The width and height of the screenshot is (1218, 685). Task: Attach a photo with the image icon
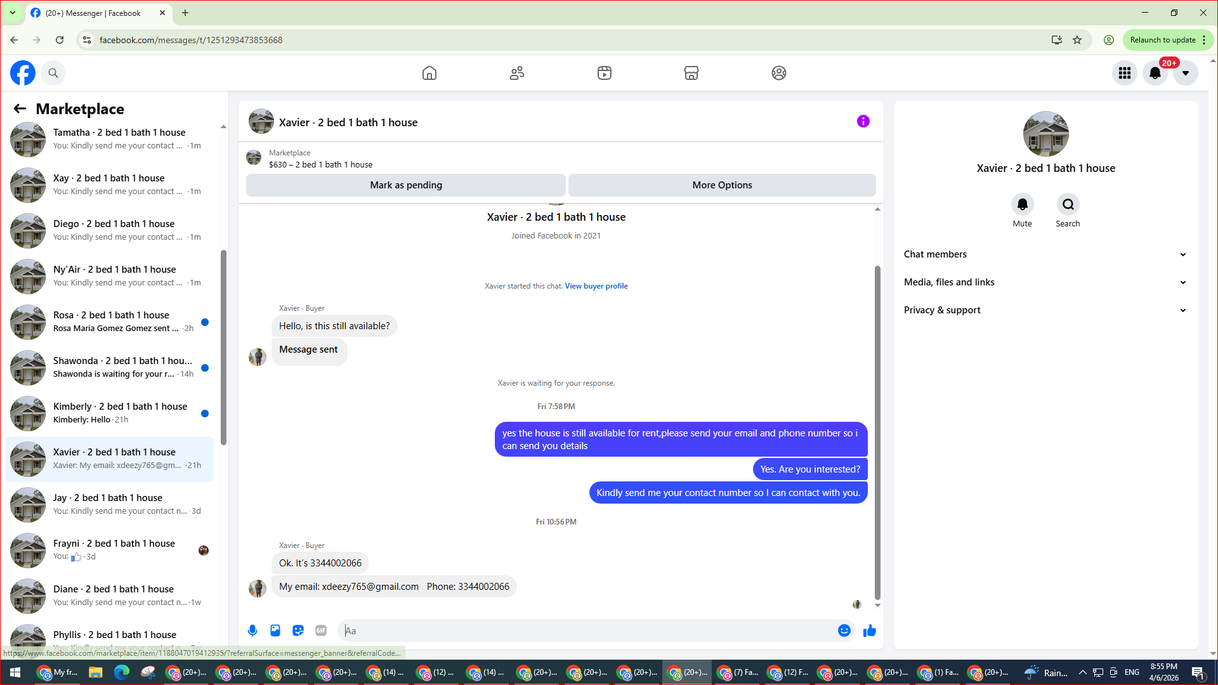pos(275,630)
